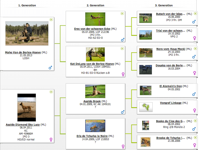Viewport: 199px width, 150px height.
Task: Click the male symbol on Maho's card
Action: (x=50, y=68)
